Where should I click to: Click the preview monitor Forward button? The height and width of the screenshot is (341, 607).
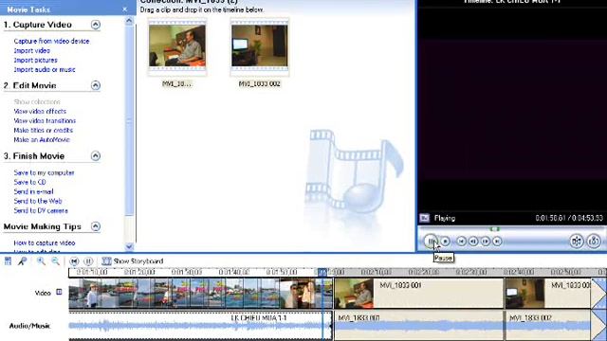[x=497, y=242]
